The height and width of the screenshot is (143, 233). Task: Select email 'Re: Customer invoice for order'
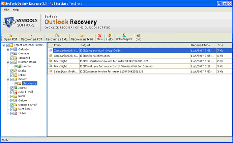140,61
